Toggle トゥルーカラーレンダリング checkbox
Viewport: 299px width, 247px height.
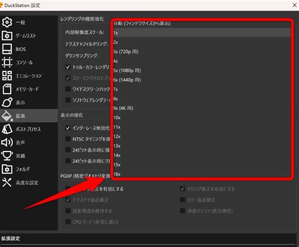pyautogui.click(x=67, y=67)
